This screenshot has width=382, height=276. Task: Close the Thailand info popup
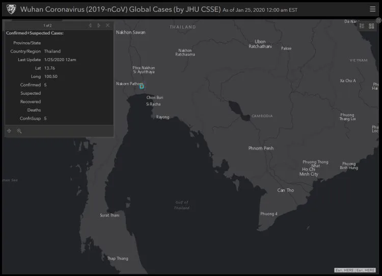click(x=107, y=25)
